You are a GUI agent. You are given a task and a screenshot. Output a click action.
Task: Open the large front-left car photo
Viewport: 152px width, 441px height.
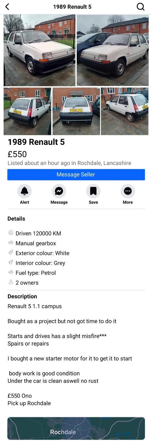pos(39,50)
